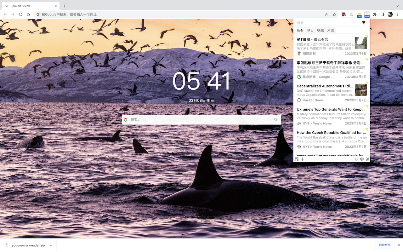
Task: Select the 今日 (today) filter tab
Action: coord(310,30)
